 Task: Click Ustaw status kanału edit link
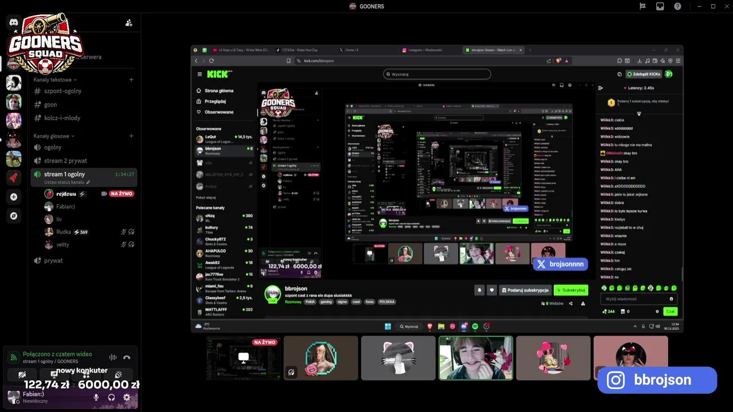pyautogui.click(x=67, y=183)
